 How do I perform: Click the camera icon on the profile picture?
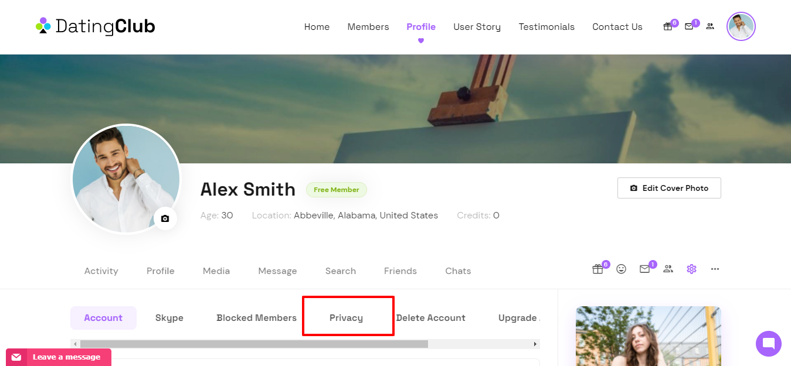(165, 218)
